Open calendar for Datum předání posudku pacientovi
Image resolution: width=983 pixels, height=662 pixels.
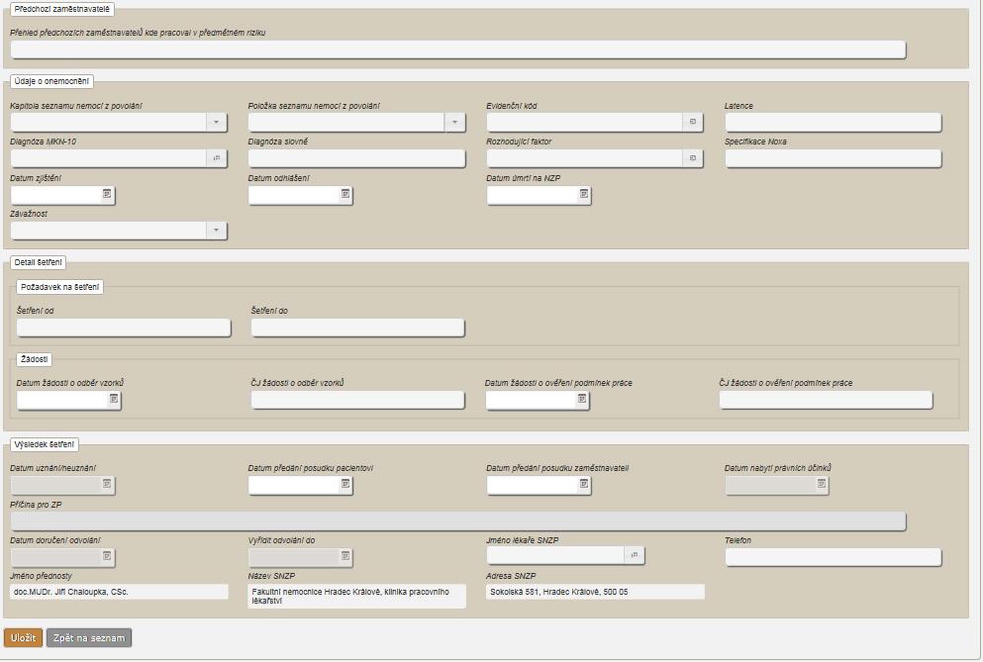(344, 485)
